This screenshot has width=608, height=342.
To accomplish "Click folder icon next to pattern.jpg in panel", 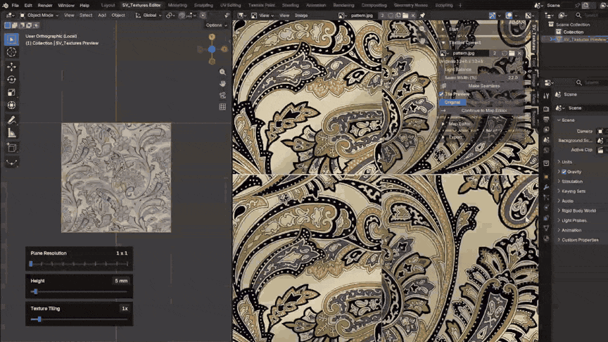I will click(512, 53).
